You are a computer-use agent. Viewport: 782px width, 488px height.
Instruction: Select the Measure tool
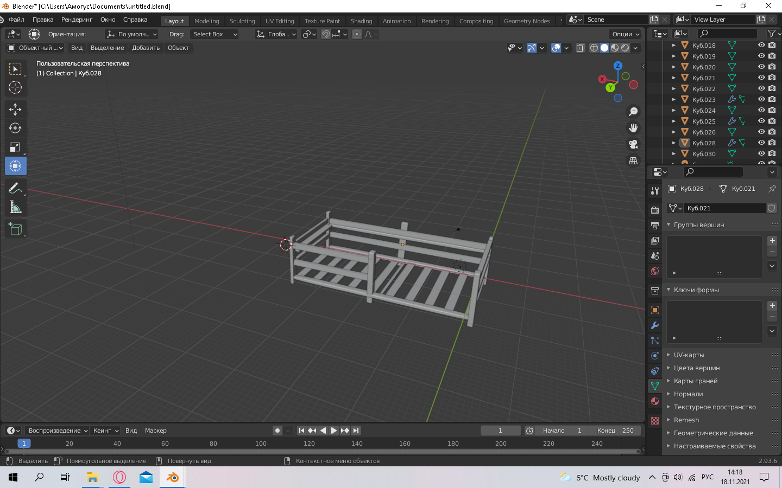tap(15, 207)
